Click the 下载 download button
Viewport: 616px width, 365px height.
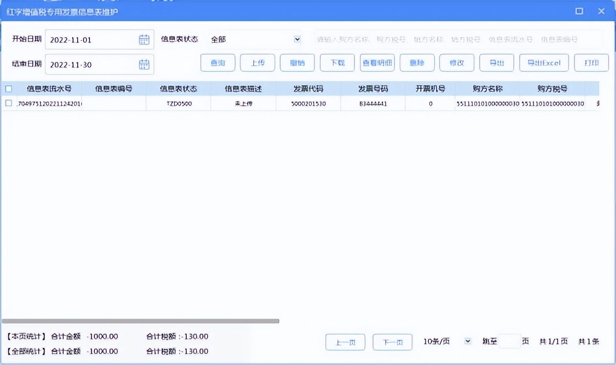point(337,62)
